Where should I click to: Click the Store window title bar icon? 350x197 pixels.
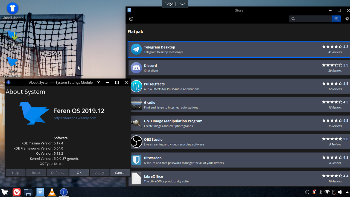[129, 10]
